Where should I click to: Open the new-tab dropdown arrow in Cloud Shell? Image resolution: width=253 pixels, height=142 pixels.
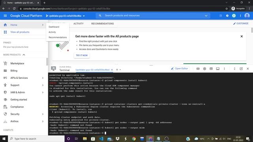[120, 70]
